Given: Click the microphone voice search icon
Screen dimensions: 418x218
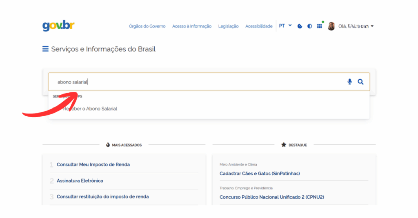Looking at the screenshot, I should click(x=349, y=82).
